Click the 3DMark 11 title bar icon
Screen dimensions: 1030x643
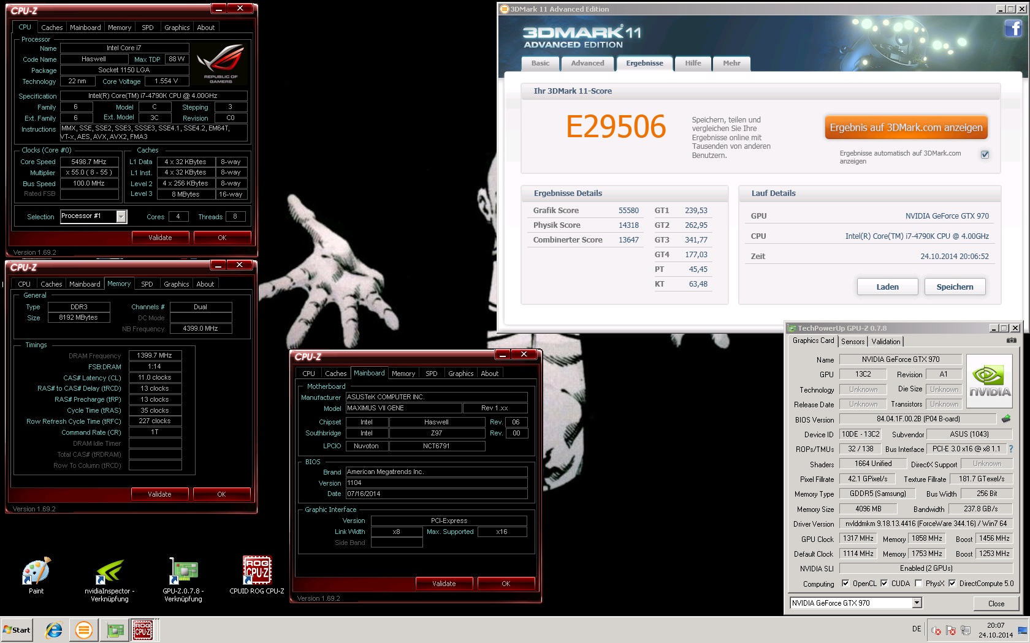505,9
